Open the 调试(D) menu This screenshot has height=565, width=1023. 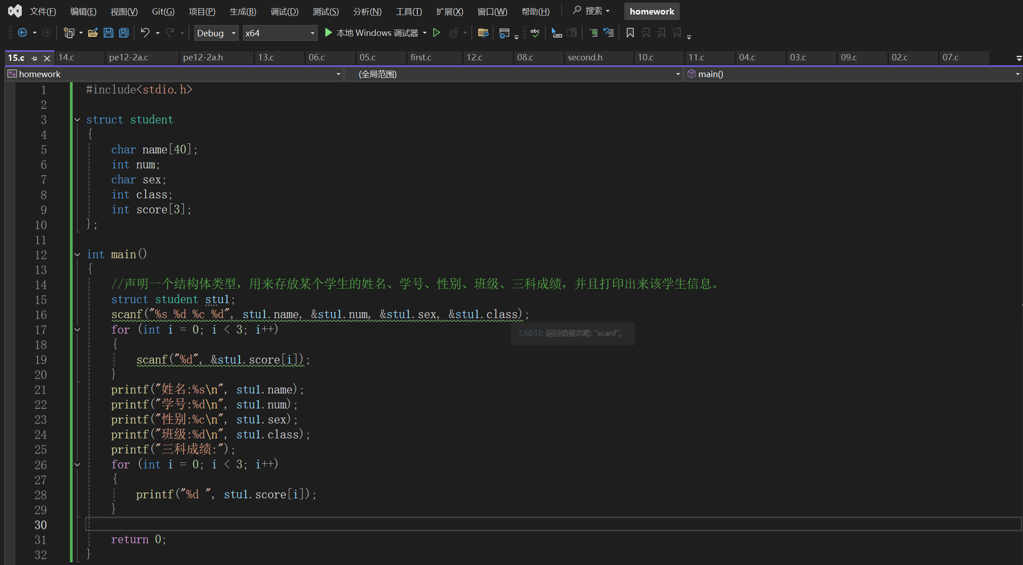pyautogui.click(x=284, y=11)
